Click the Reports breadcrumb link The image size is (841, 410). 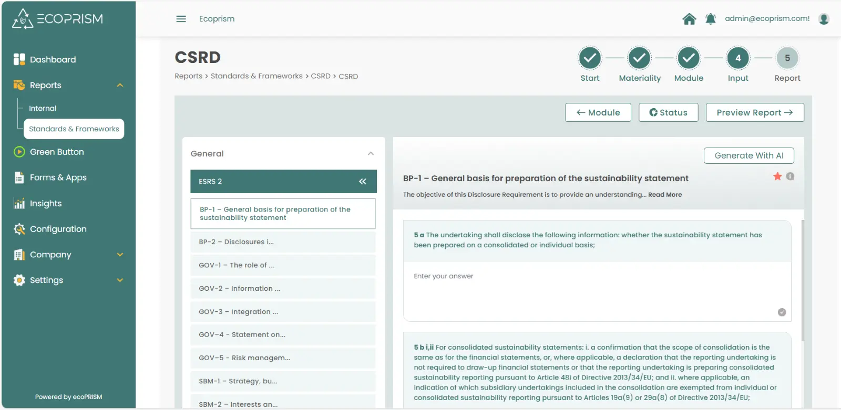[189, 76]
